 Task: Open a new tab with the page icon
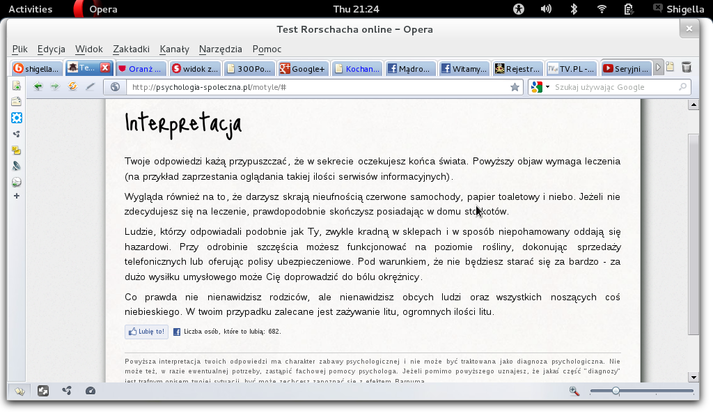click(x=671, y=68)
